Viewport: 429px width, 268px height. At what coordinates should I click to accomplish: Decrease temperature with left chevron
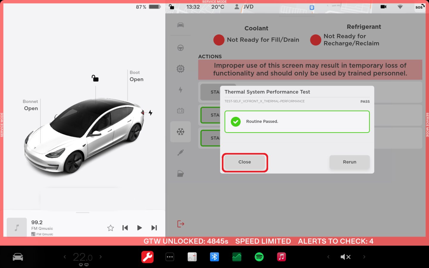[x=65, y=257]
